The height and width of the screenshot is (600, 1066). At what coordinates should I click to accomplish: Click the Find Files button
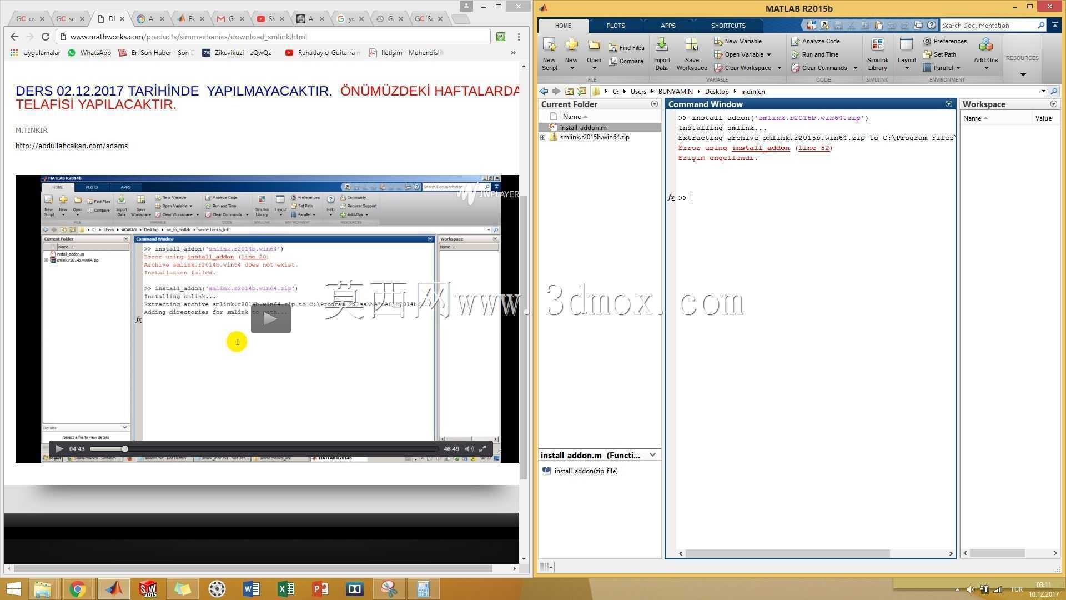[626, 48]
